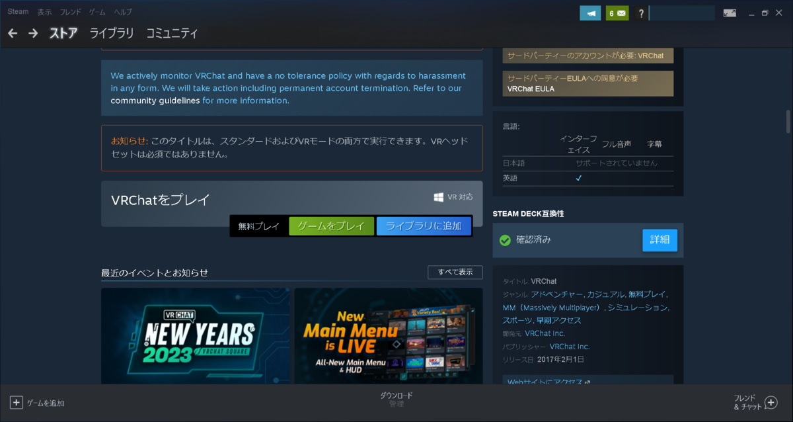Click the green ゲームをプレイ button
793x422 pixels.
click(332, 226)
